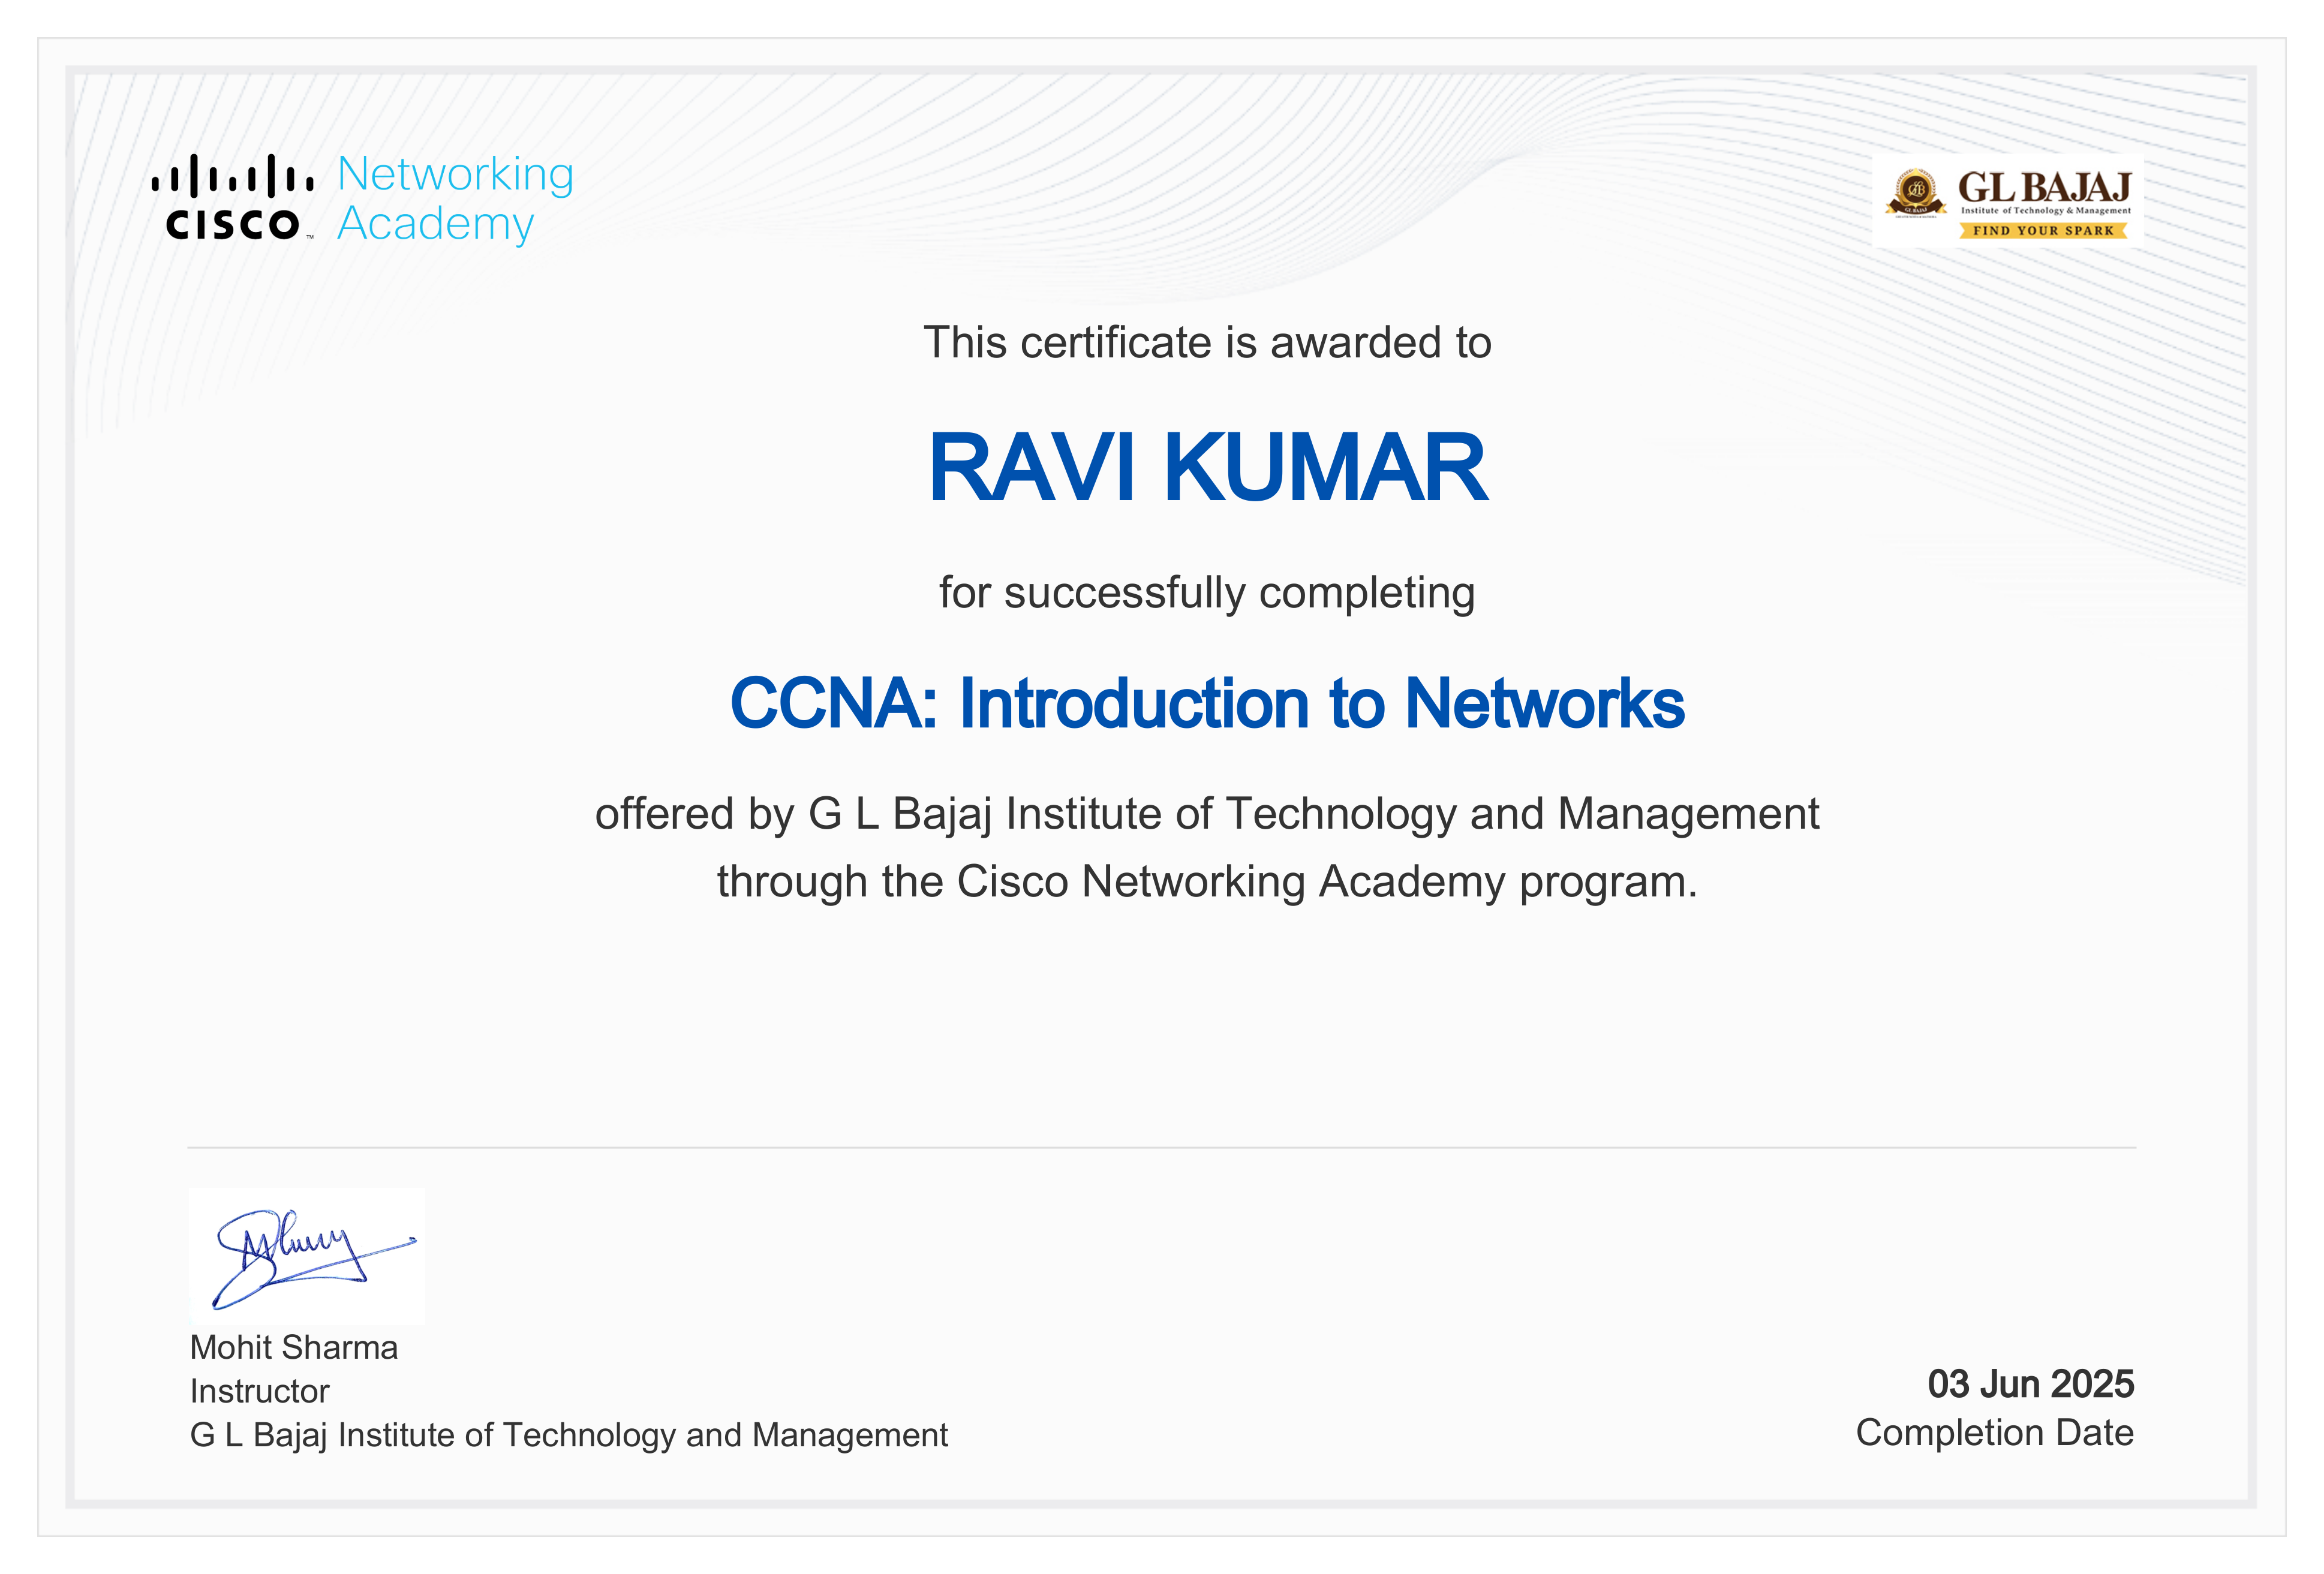Click the instructor name Mohit Sharma
The image size is (2324, 1574).
coord(294,1347)
